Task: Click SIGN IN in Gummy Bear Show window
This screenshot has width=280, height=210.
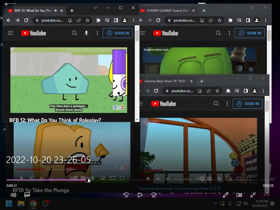Action: click(247, 104)
